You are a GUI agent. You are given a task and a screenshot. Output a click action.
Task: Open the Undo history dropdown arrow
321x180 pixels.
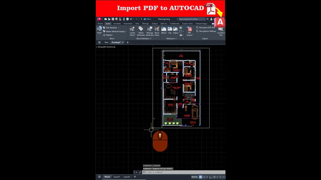point(134,19)
